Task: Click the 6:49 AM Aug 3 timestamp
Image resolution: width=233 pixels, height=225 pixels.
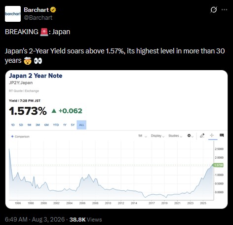Action: pos(35,220)
